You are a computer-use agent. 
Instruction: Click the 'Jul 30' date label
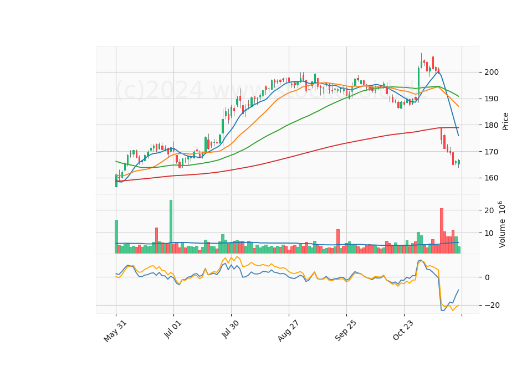(230, 329)
